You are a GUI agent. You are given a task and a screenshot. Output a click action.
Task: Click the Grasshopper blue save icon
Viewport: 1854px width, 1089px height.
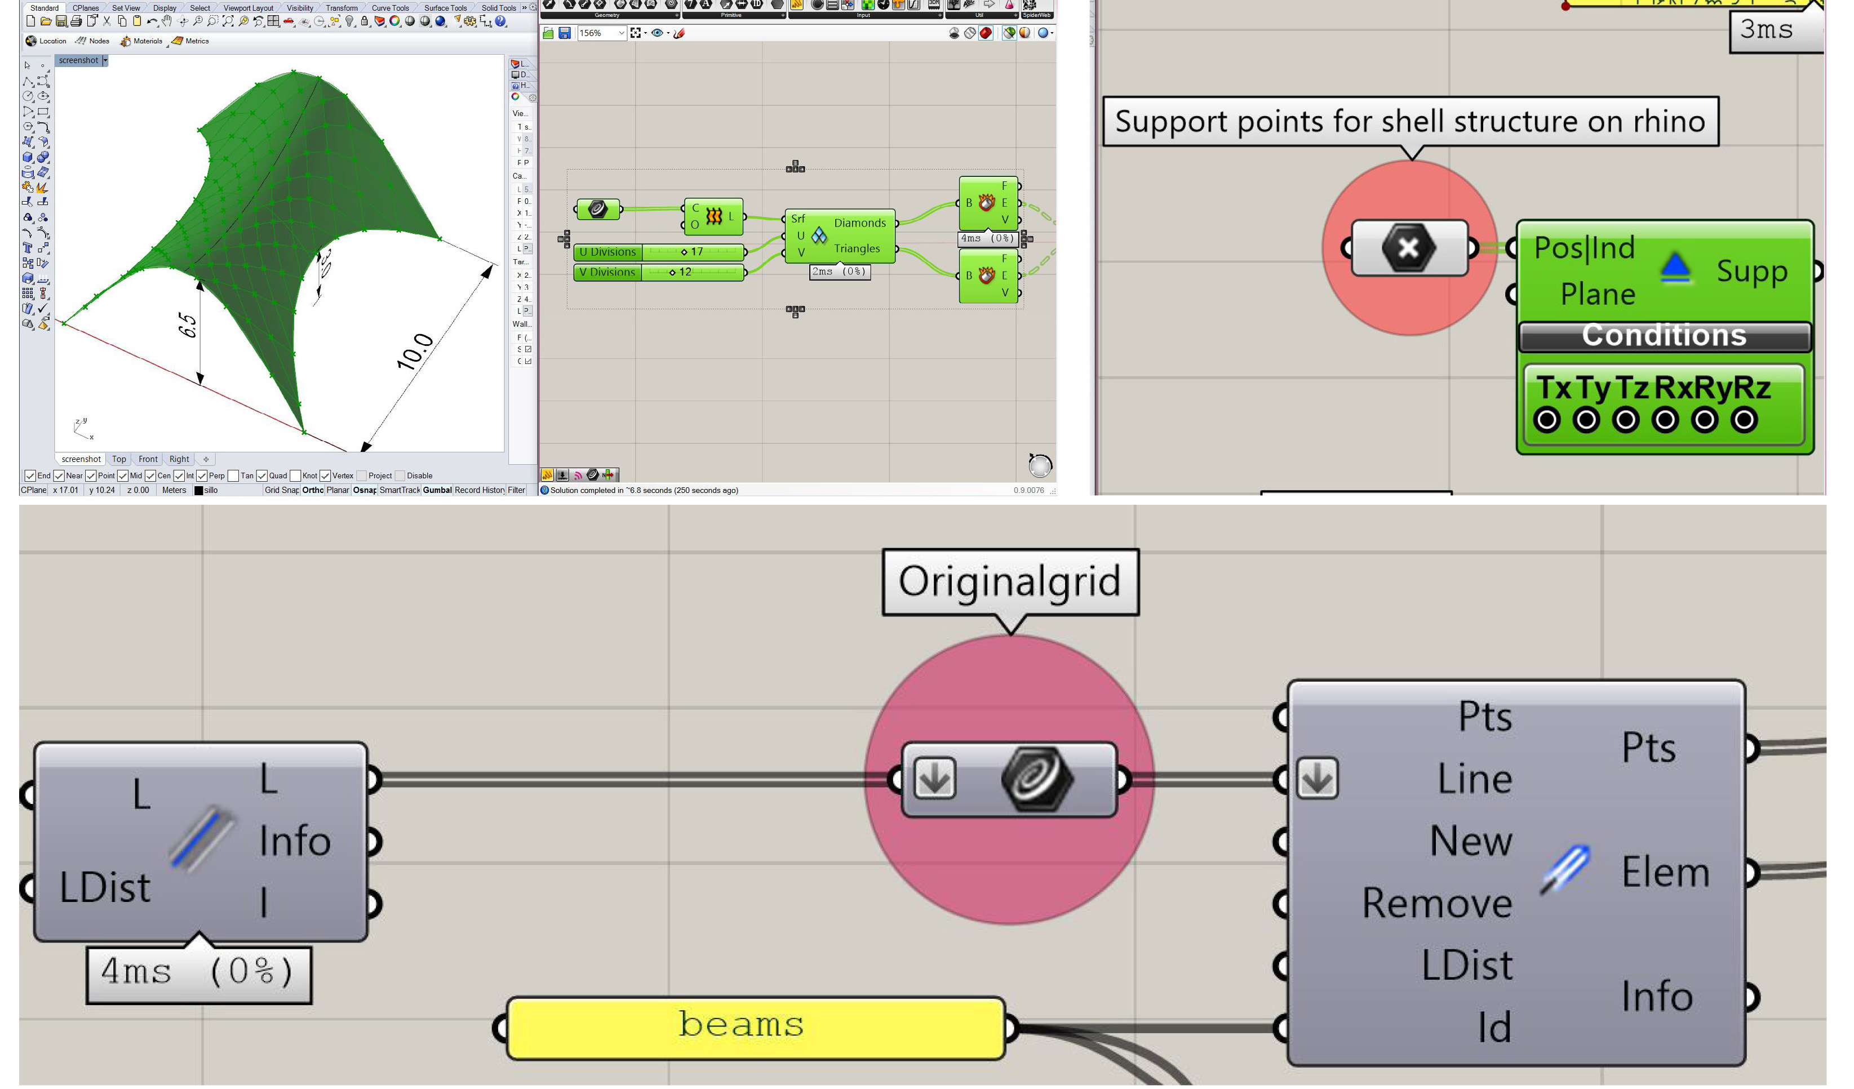click(x=564, y=33)
